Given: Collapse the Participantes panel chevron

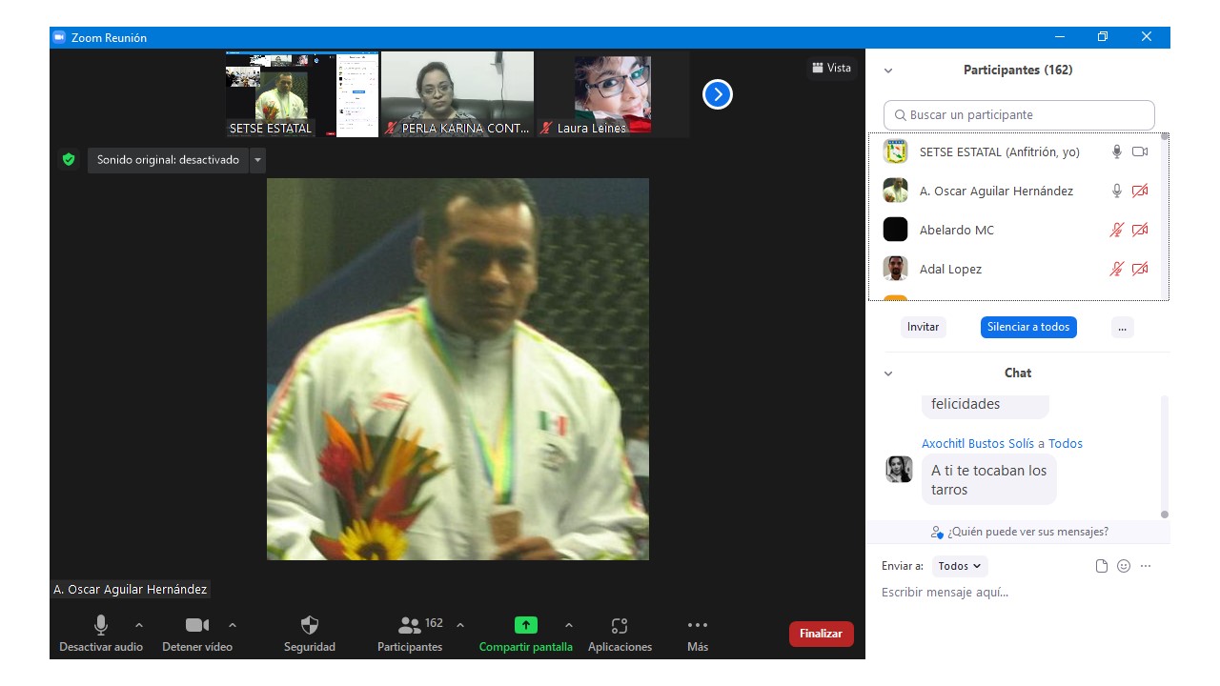Looking at the screenshot, I should click(888, 71).
